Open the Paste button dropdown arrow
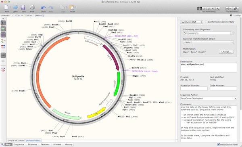This screenshot has height=147, width=242. pos(76,7)
